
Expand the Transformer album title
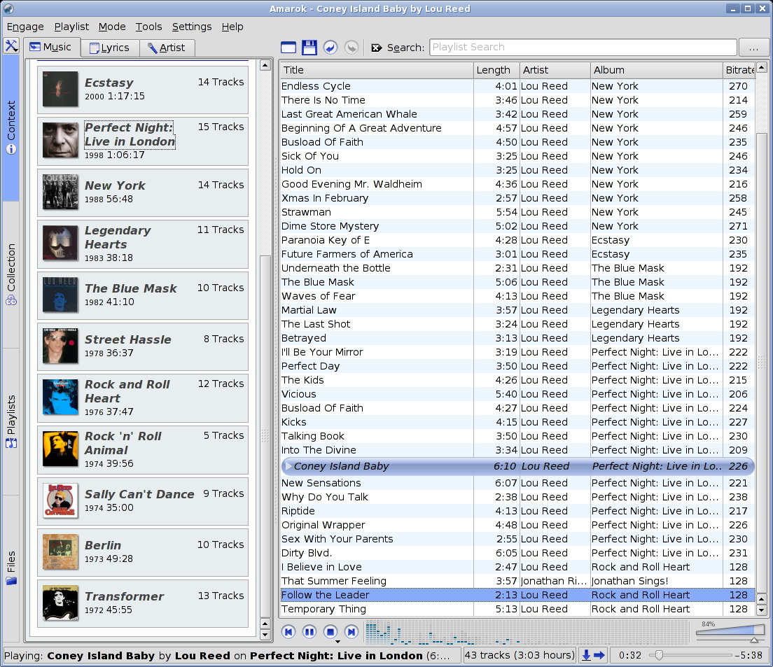(x=124, y=596)
